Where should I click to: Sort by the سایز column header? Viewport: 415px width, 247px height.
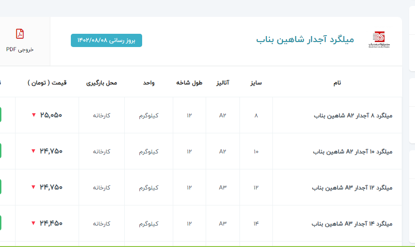point(256,83)
